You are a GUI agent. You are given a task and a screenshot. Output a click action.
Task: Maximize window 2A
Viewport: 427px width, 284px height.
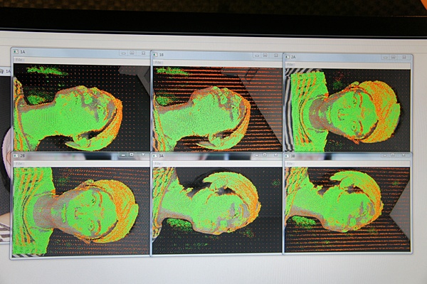394,57
